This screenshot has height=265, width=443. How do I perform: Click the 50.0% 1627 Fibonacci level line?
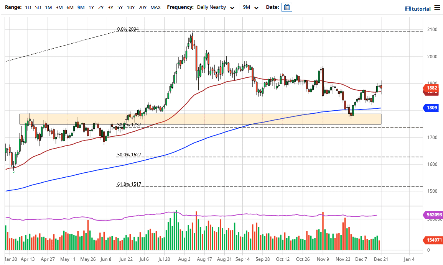tap(130, 155)
